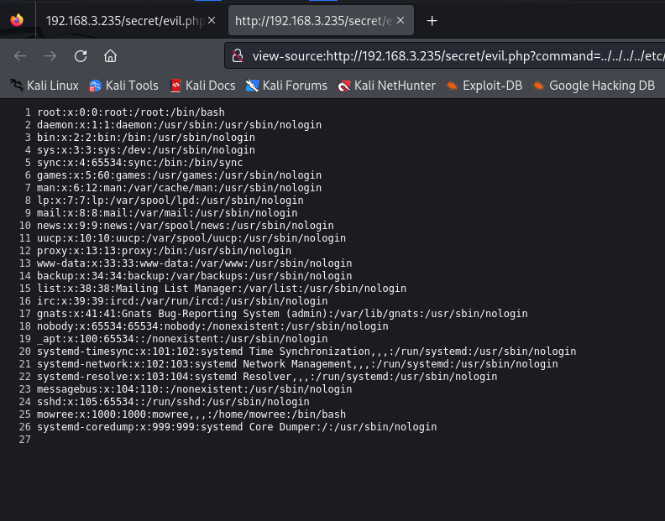The height and width of the screenshot is (521, 665).
Task: Click line number 27 in source
Action: [x=25, y=440]
